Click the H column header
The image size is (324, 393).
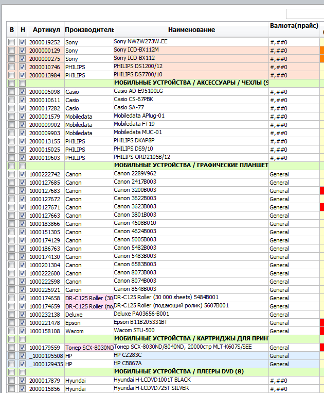pos(23,30)
